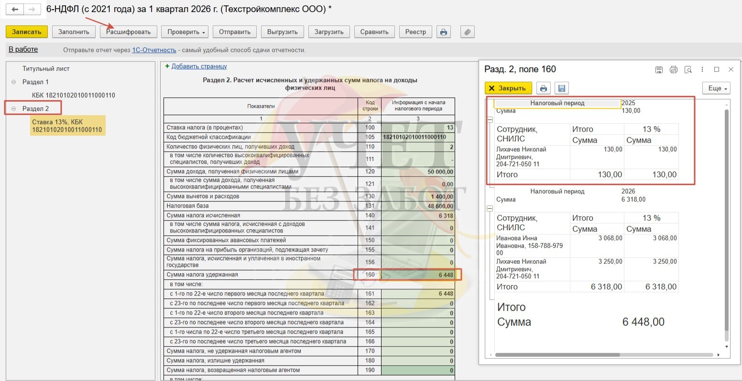The image size is (742, 381).
Task: Click the printer button beside Закрыть
Action: pyautogui.click(x=543, y=88)
